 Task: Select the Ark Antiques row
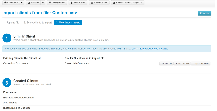pos(10,103)
